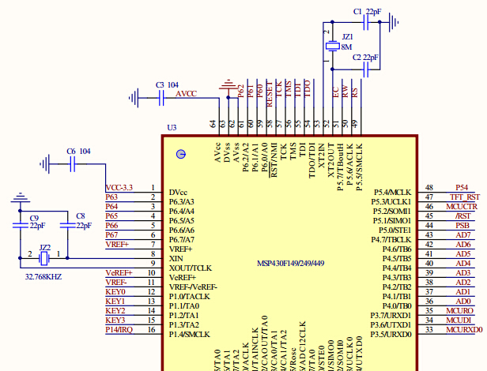Select the AD4 net label

pos(463,264)
